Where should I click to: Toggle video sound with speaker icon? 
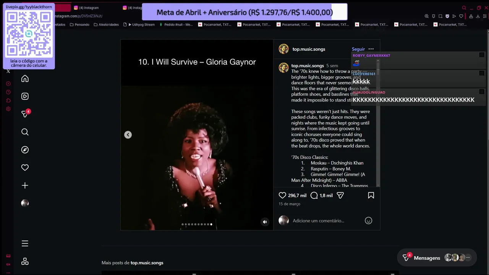[265, 222]
